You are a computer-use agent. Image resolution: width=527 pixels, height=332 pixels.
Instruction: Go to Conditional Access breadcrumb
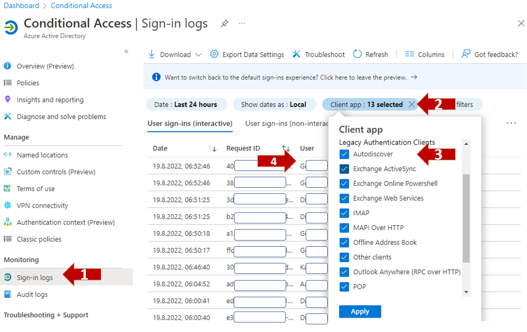coord(82,6)
